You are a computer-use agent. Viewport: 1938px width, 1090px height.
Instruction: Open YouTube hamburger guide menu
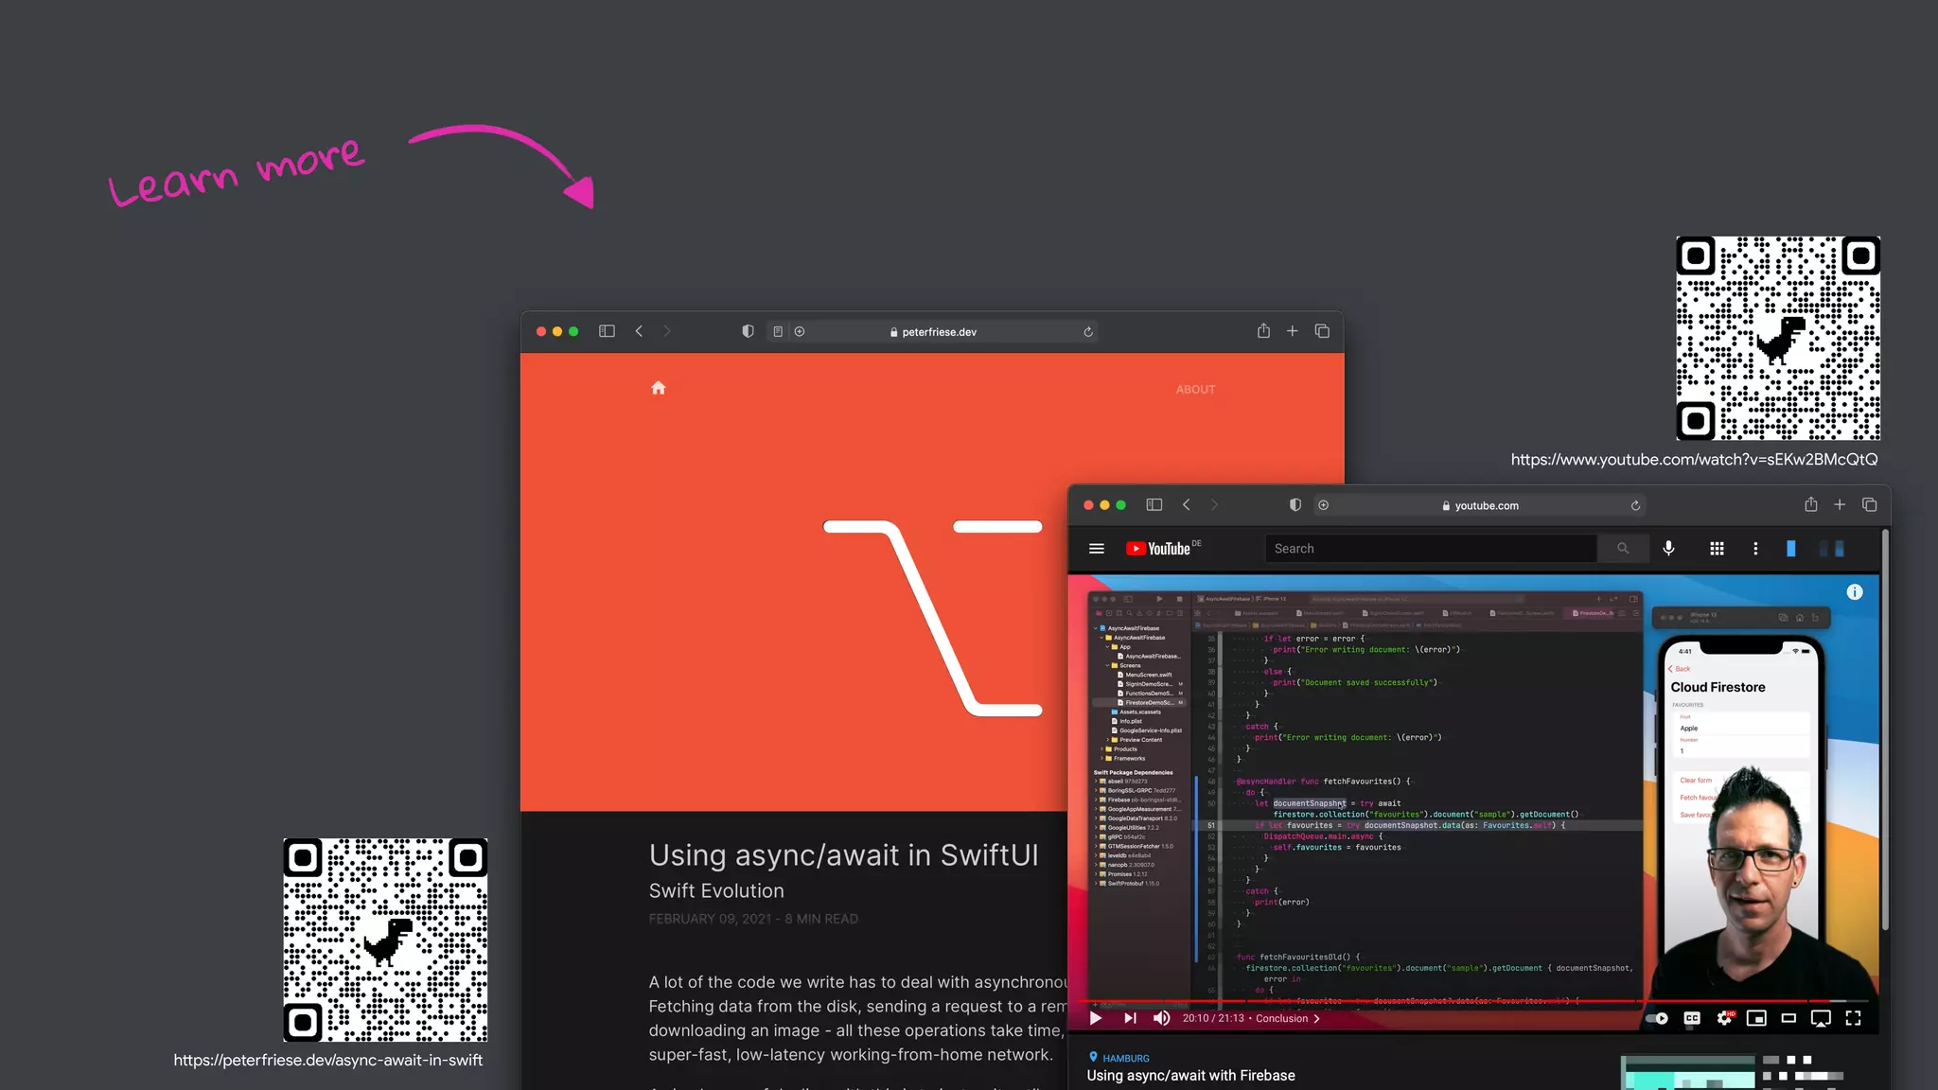click(x=1097, y=549)
